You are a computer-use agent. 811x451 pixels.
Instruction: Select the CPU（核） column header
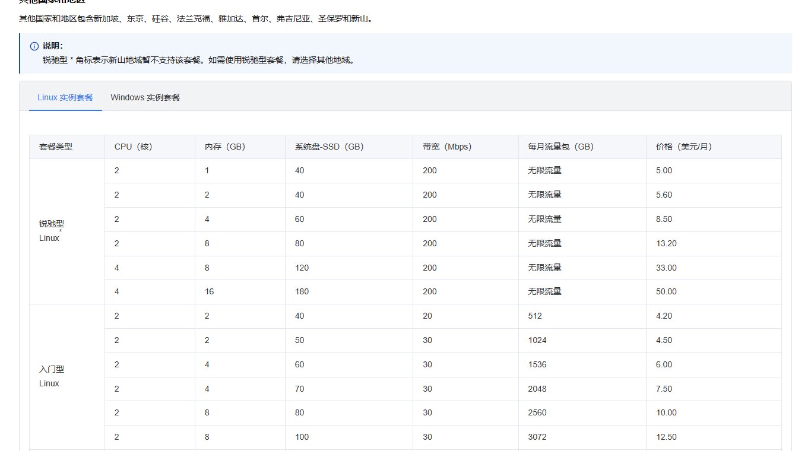(150, 147)
